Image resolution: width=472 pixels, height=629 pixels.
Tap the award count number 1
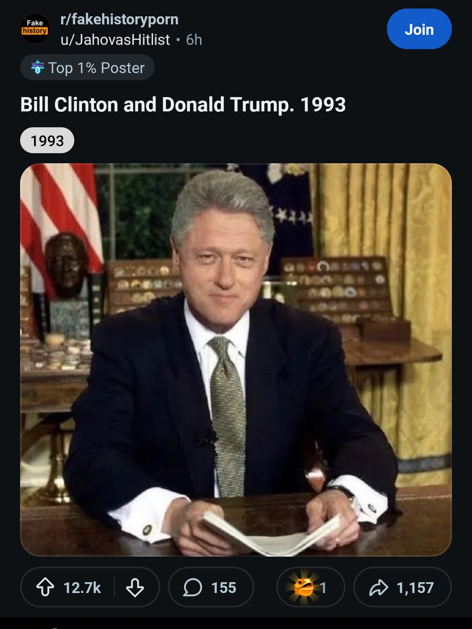(323, 588)
